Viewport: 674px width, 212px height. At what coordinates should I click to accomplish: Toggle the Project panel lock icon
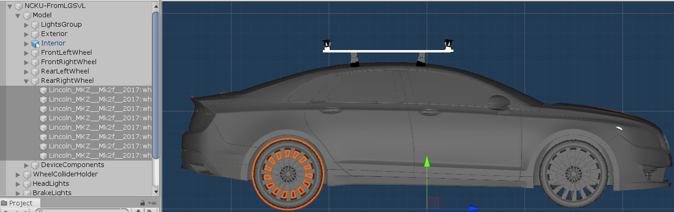click(142, 203)
